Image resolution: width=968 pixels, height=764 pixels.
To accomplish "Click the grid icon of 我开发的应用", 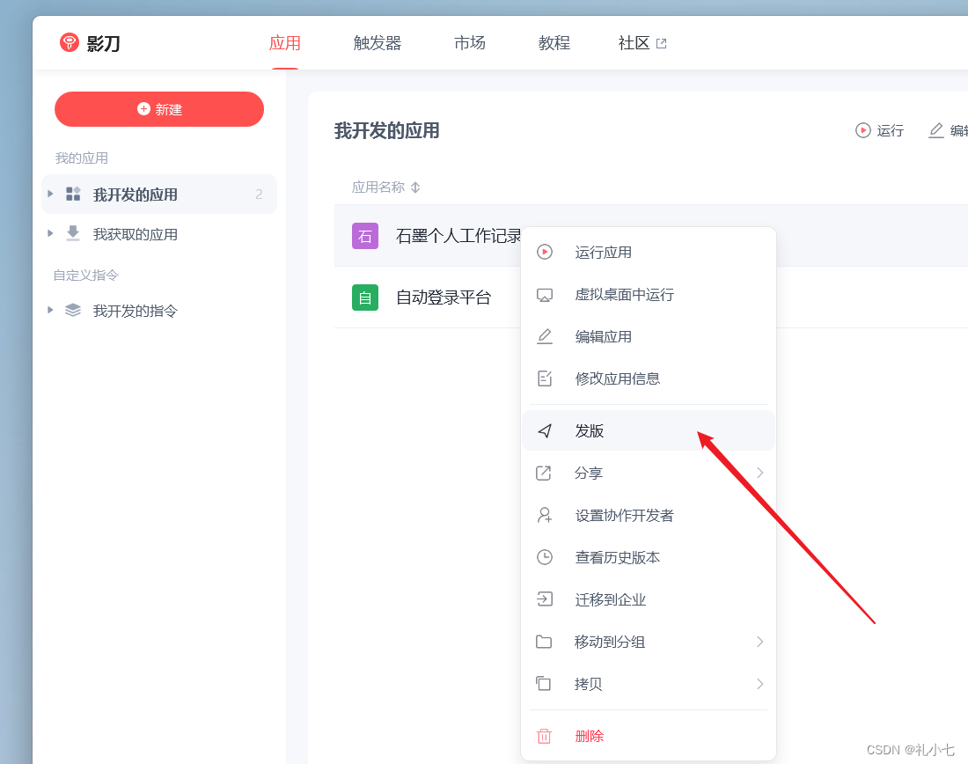I will click(x=73, y=194).
